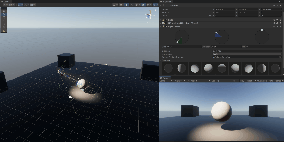
Task: Select the Scale tool
Action: (x=4, y=21)
